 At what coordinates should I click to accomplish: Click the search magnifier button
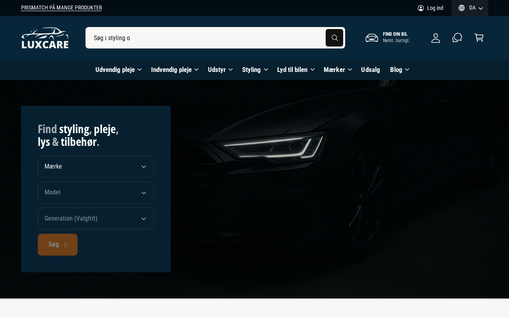[x=334, y=38]
